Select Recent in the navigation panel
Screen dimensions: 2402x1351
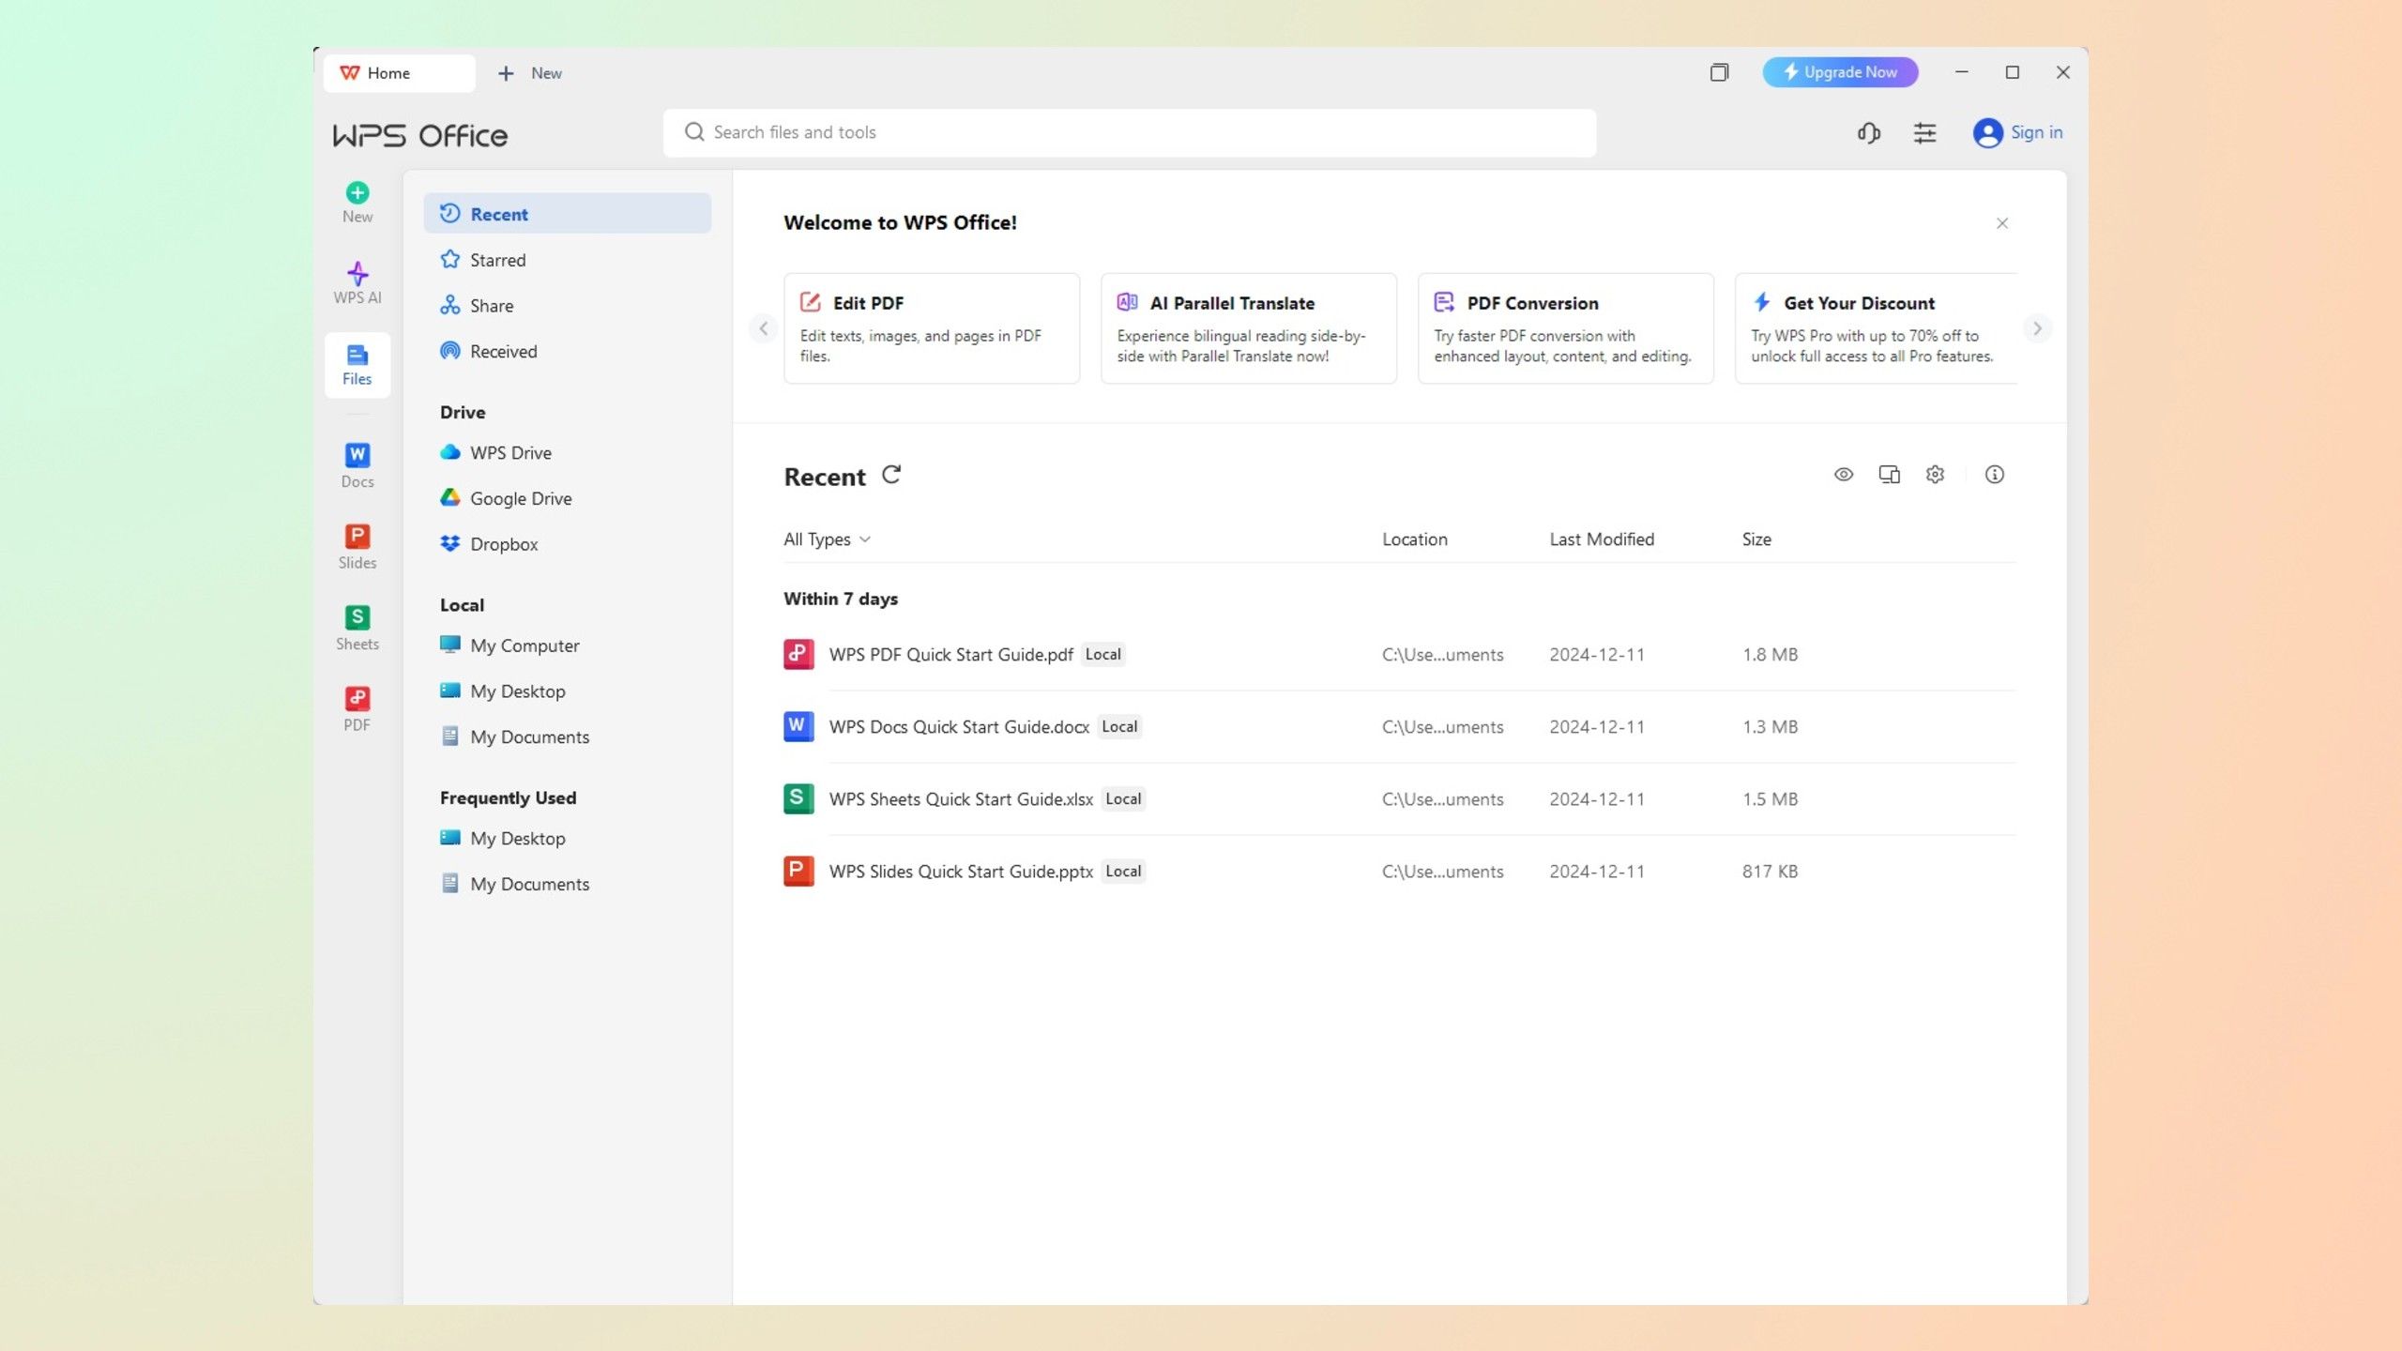pyautogui.click(x=567, y=214)
